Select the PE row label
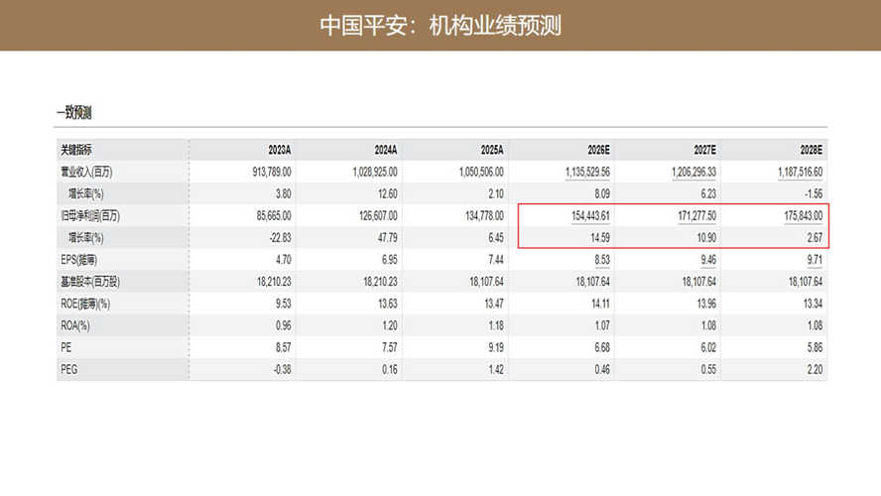881x496 pixels. (x=65, y=347)
